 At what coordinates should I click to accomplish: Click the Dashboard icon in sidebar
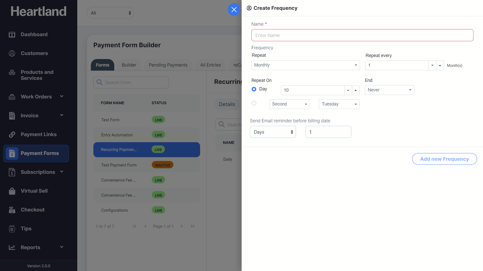(x=12, y=35)
